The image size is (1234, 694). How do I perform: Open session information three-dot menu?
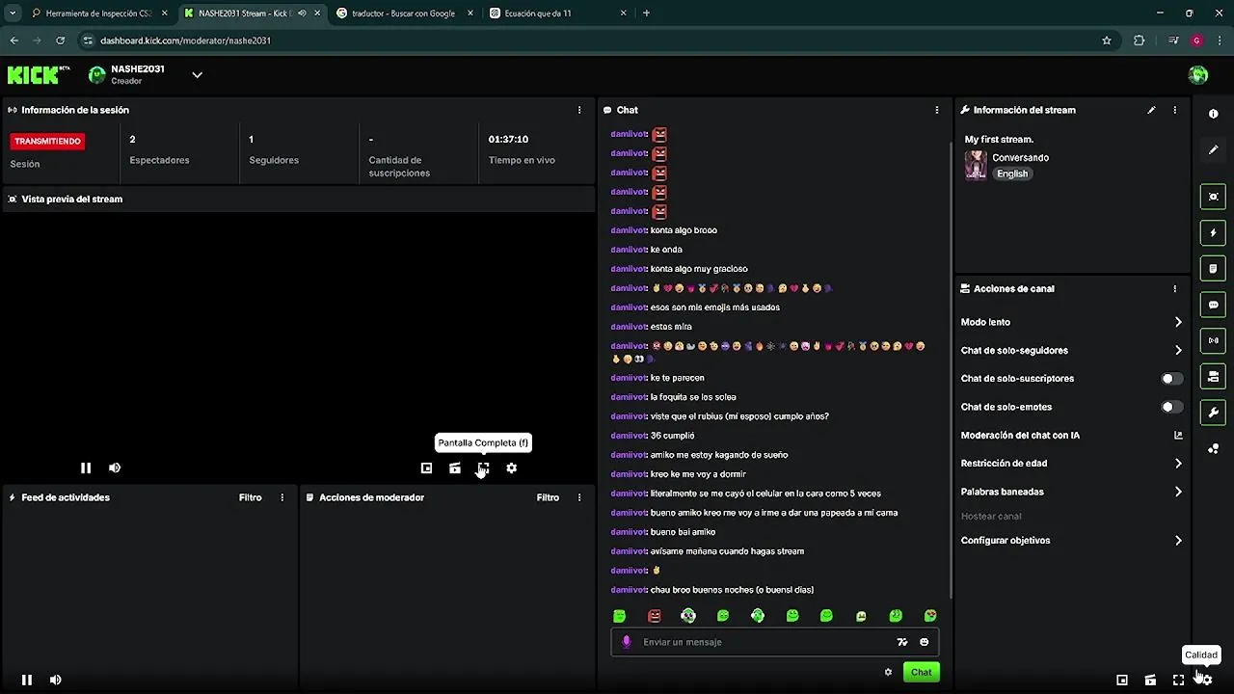579,110
